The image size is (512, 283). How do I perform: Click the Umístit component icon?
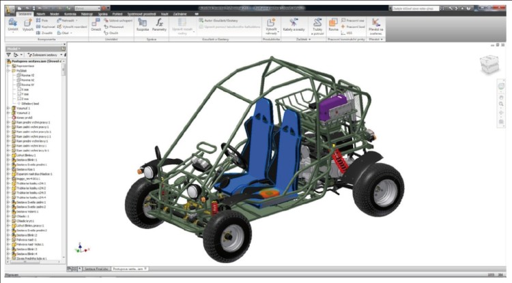[x=13, y=23]
